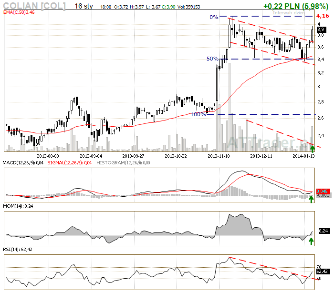Click the 2013-09-04 date axis label
Image resolution: width=334 pixels, height=292 pixels.
pos(91,156)
